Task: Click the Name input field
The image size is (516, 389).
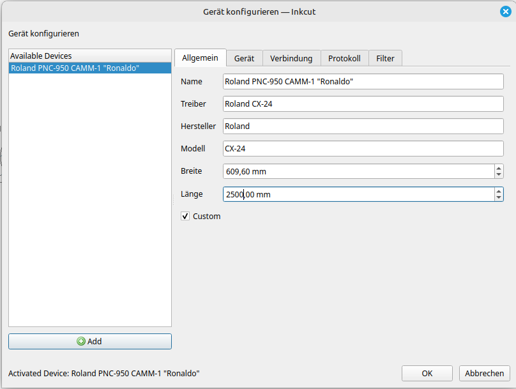Action: pyautogui.click(x=363, y=82)
